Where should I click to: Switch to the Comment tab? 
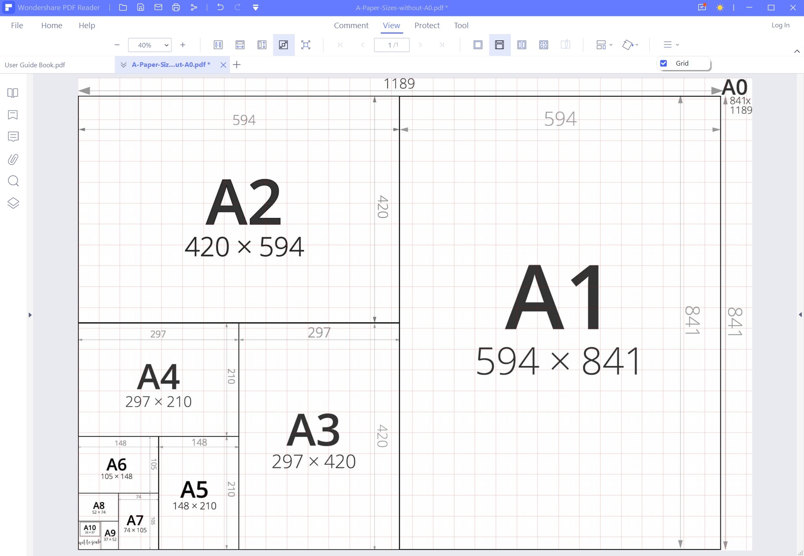point(351,25)
